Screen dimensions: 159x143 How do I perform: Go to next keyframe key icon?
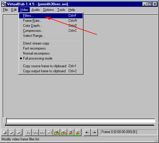click(x=64, y=132)
